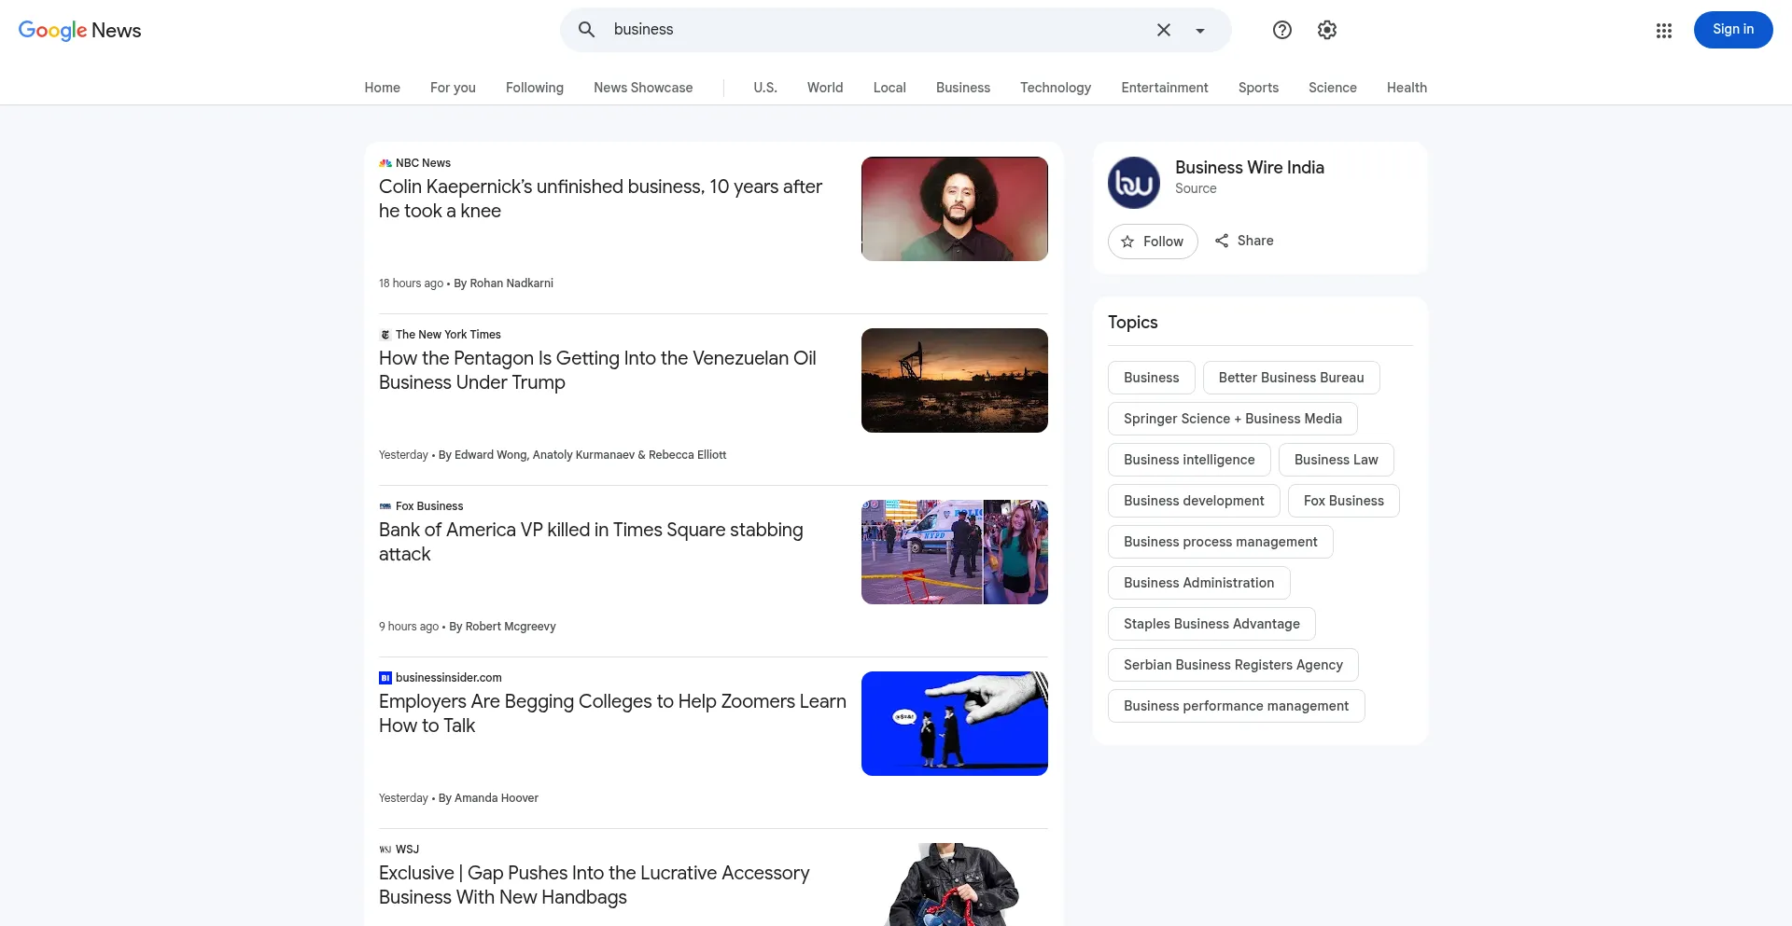Image resolution: width=1792 pixels, height=926 pixels.
Task: Open the News Showcase tab
Action: pyautogui.click(x=643, y=88)
